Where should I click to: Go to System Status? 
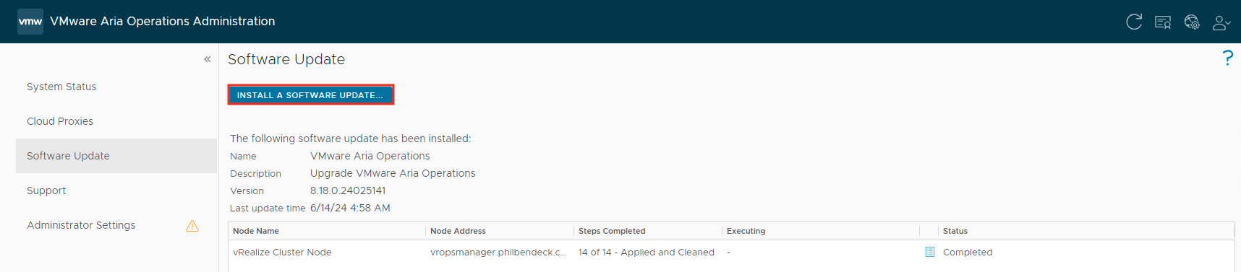[61, 87]
